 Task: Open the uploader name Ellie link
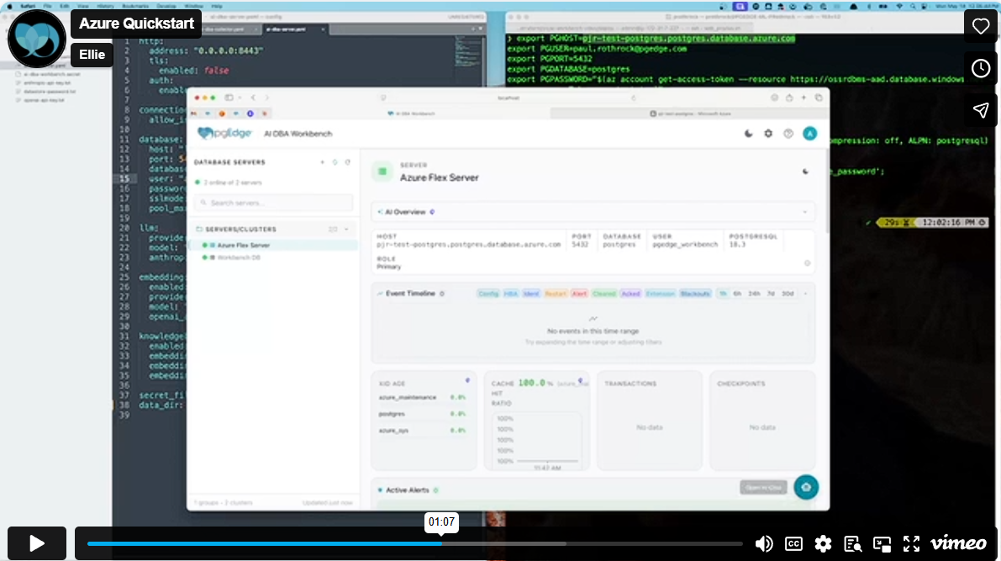pyautogui.click(x=92, y=55)
